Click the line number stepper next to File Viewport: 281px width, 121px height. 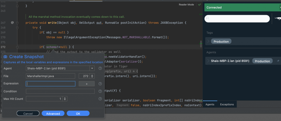[92, 76]
